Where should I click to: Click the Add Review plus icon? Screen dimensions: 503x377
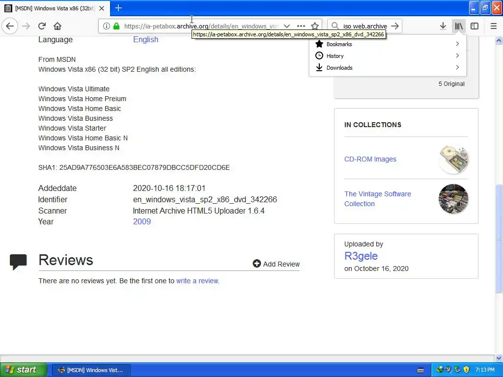(x=256, y=264)
